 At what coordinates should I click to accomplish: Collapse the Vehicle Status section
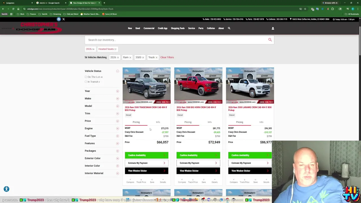[x=117, y=71]
